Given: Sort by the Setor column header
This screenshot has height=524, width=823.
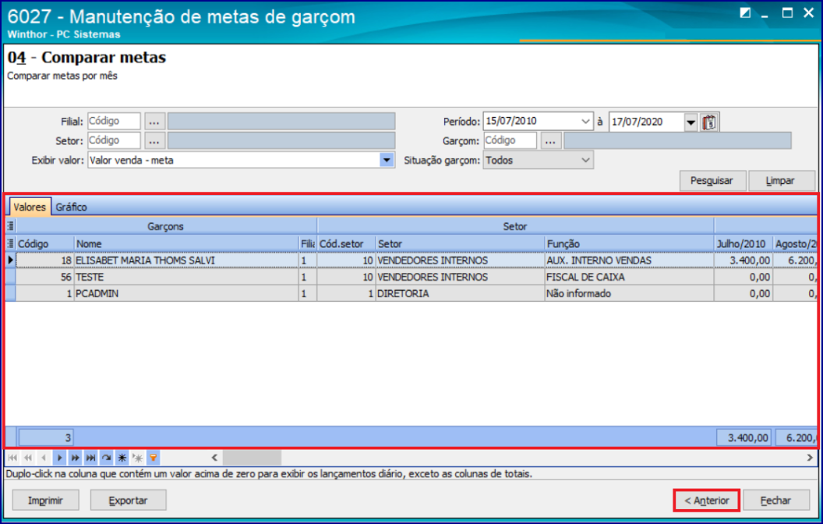Looking at the screenshot, I should click(x=460, y=243).
